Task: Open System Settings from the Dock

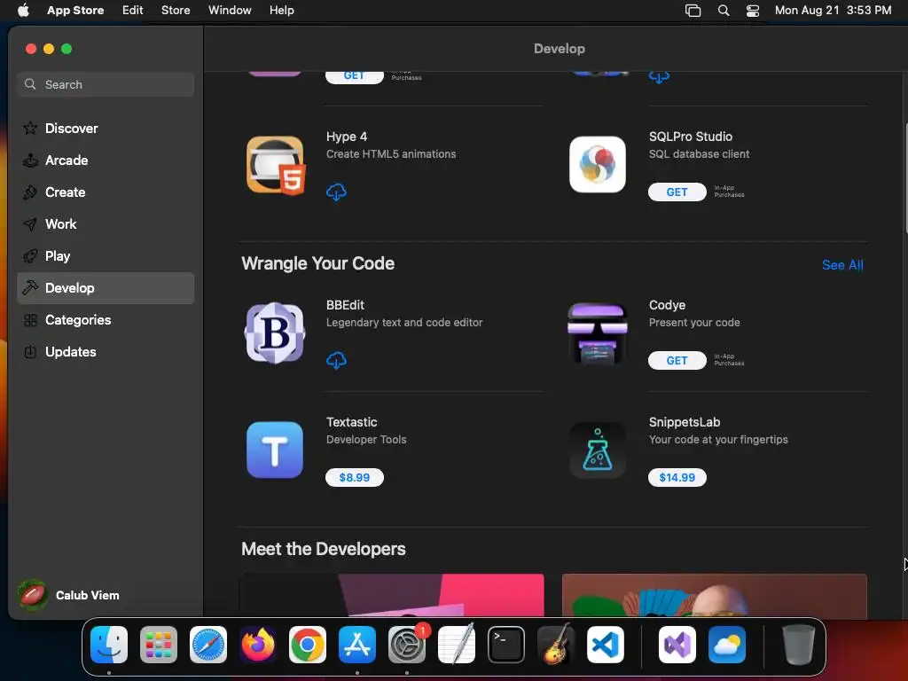Action: click(407, 645)
